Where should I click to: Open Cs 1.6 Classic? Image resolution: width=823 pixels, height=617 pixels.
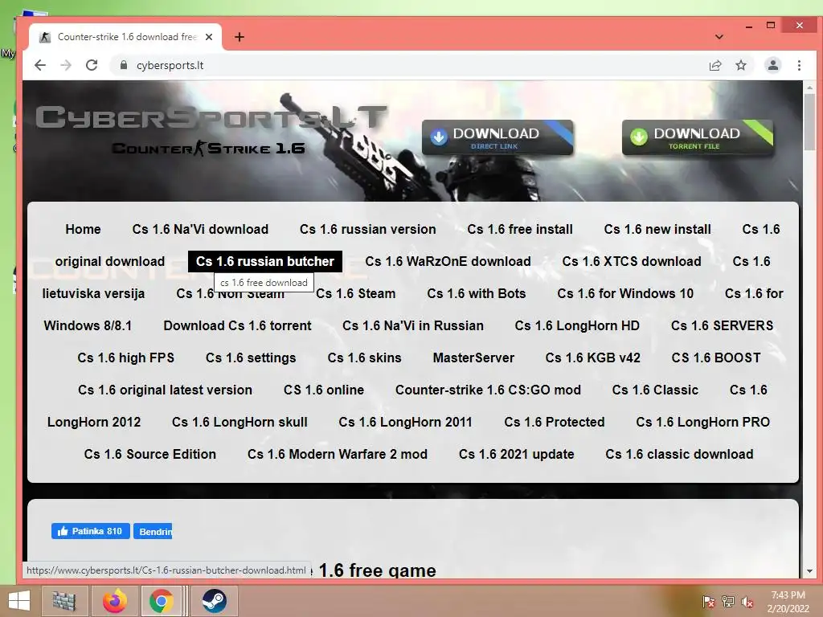655,390
